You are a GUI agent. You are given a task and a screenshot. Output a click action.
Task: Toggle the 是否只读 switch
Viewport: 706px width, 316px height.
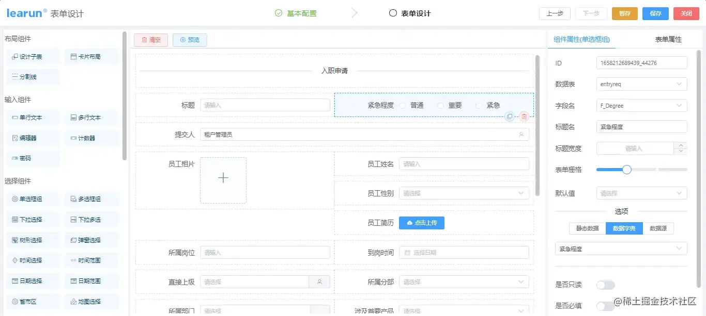pyautogui.click(x=606, y=285)
